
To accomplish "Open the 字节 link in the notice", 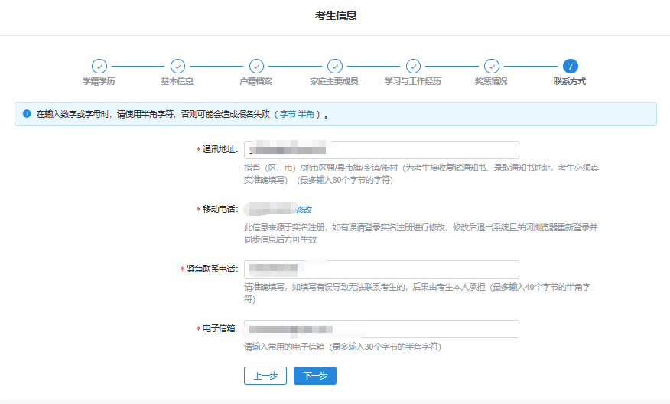I will point(288,114).
